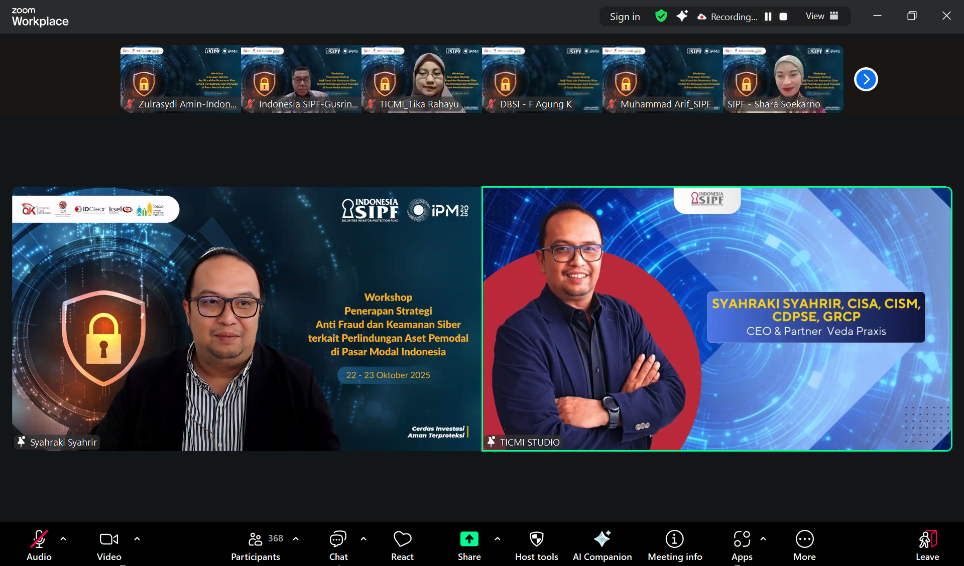Click muted mic icon on Muhammad Arif_SIPF
Screen dimensions: 964x566
coord(612,104)
